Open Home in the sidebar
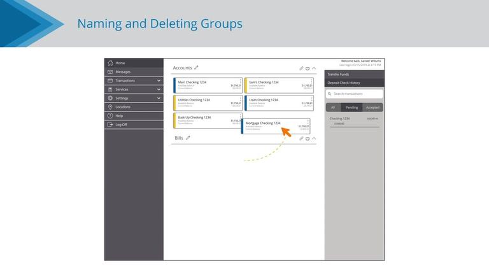The image size is (489, 275). coord(134,63)
